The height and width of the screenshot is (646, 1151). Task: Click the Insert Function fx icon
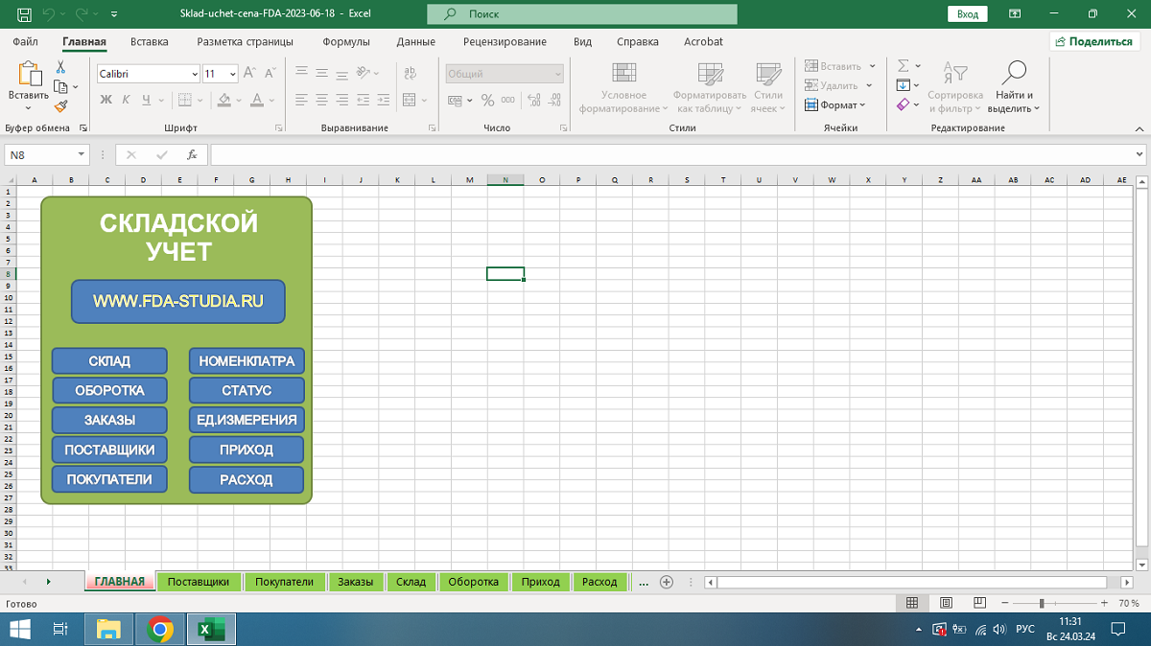(x=192, y=154)
